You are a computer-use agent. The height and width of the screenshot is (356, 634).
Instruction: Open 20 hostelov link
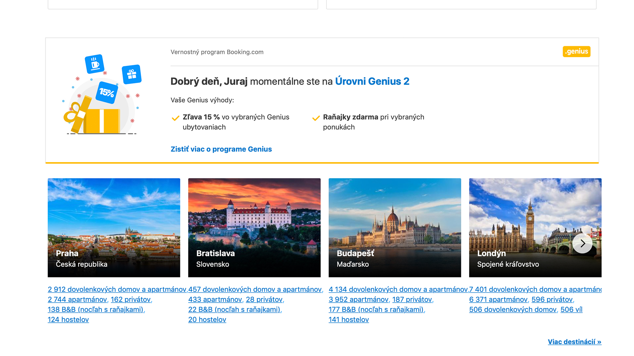[x=207, y=320]
